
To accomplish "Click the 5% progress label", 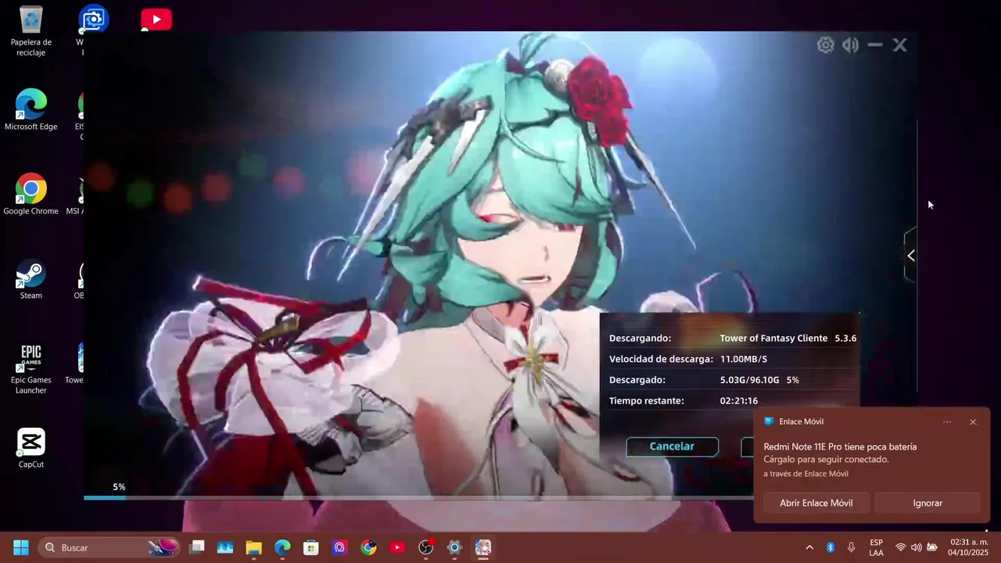I will tap(119, 487).
